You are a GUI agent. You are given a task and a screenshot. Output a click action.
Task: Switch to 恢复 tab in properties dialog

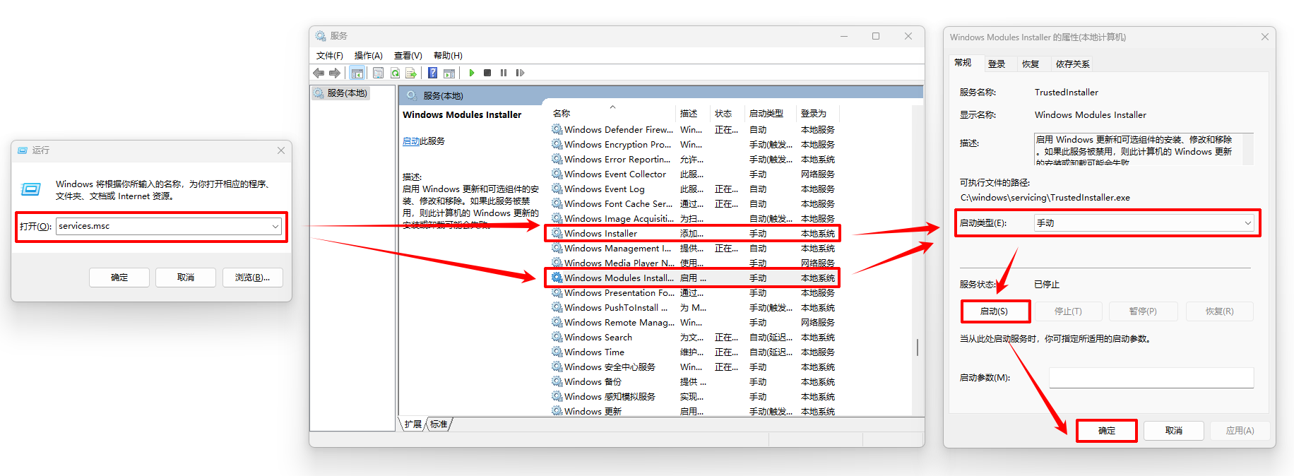pyautogui.click(x=1031, y=64)
